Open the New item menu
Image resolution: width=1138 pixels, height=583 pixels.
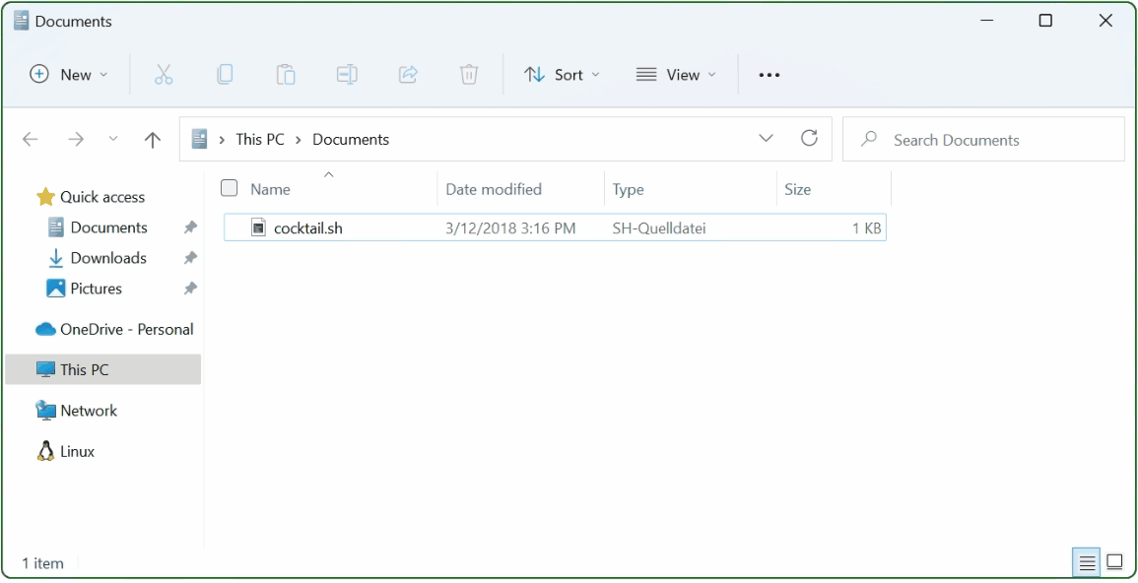[69, 74]
